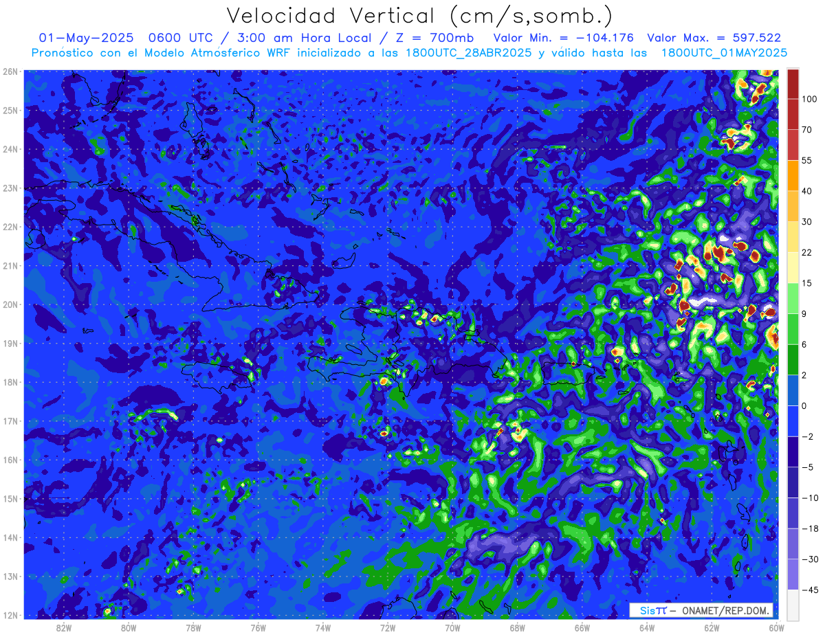Click the colorbar label "70"

click(807, 130)
